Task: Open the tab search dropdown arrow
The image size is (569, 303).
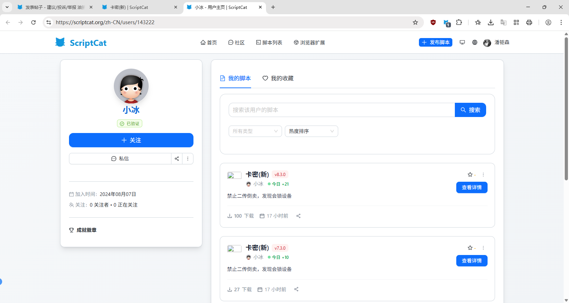Action: [7, 7]
